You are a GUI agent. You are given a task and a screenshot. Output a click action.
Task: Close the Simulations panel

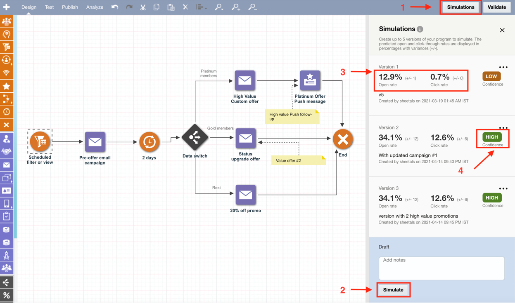pyautogui.click(x=502, y=30)
